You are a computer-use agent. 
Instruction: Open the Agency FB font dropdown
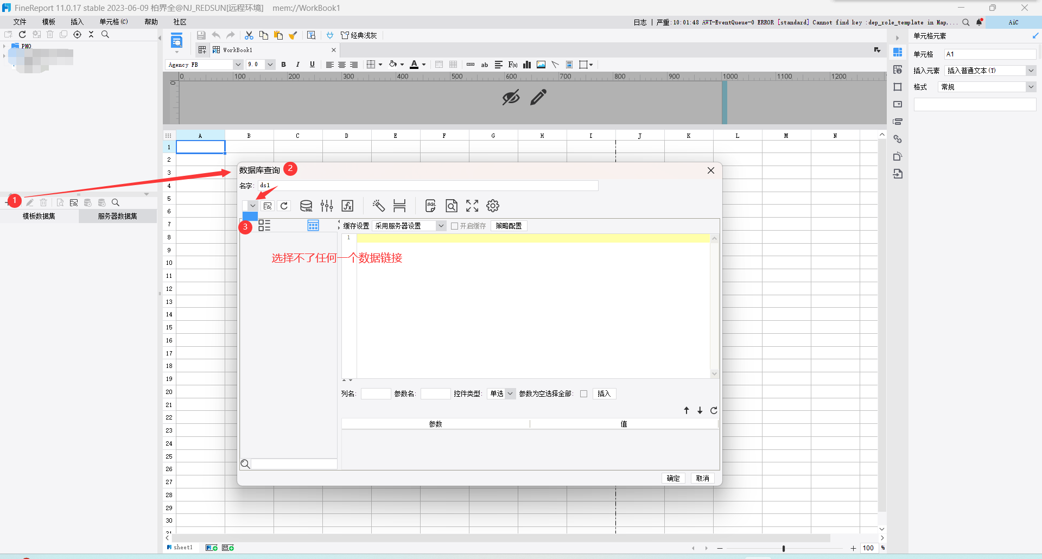pos(238,65)
